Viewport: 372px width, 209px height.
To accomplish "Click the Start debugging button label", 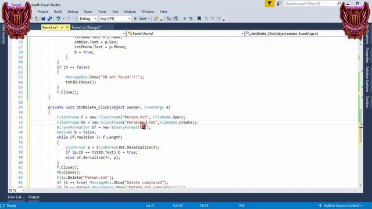I will pyautogui.click(x=142, y=19).
